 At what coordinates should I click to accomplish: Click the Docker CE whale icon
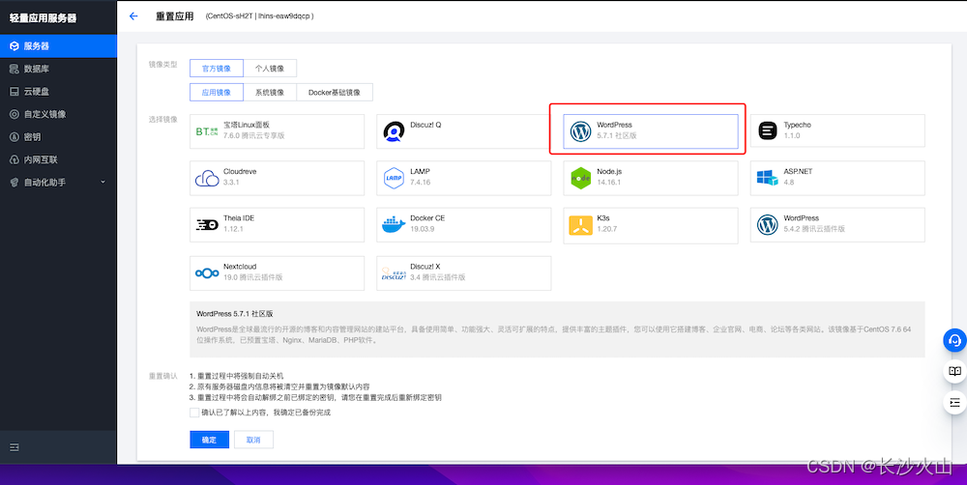394,225
